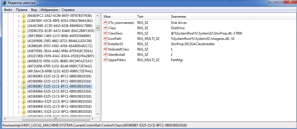Expand the {4D36E966-E325-11CE-BFC1-08002BE10318} key

click(19, 82)
